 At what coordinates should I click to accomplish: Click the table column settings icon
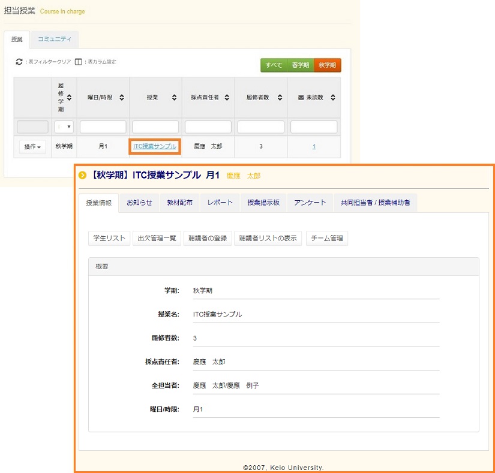(x=78, y=62)
